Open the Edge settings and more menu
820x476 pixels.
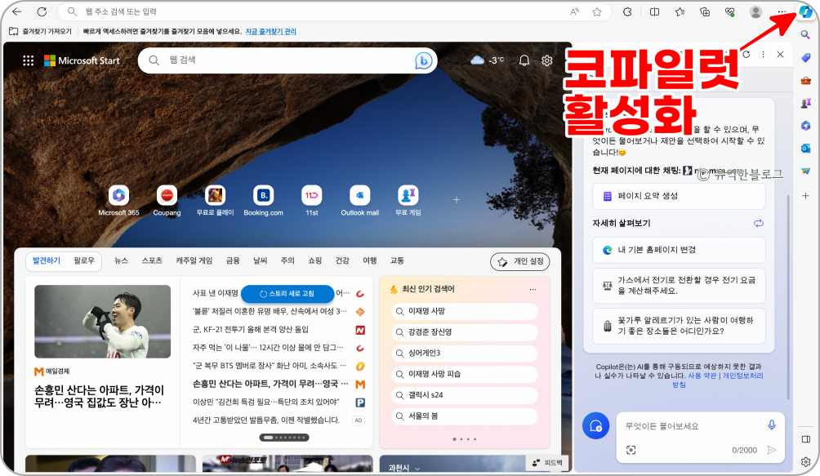click(782, 11)
